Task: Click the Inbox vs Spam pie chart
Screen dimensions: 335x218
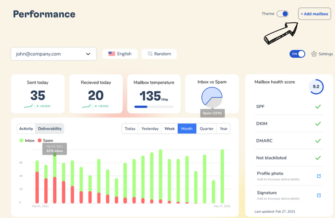Action: pyautogui.click(x=212, y=97)
